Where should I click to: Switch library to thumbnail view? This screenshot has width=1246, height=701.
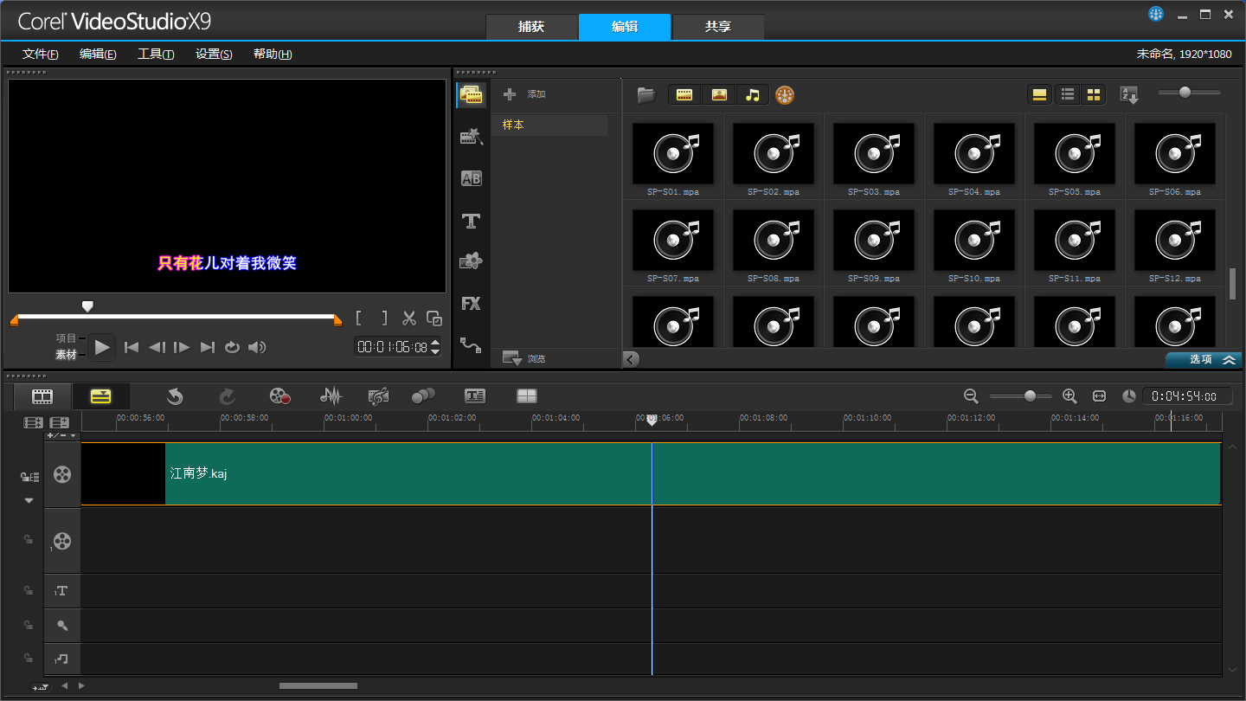[x=1094, y=94]
